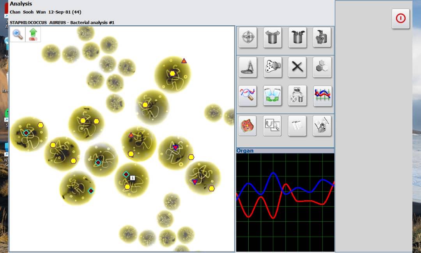
Task: Select the drafting compass measurement tool
Action: (248, 67)
